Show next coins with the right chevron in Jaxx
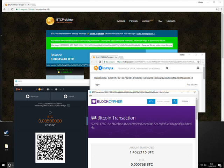This screenshot has height=168, width=224. [x=64, y=89]
